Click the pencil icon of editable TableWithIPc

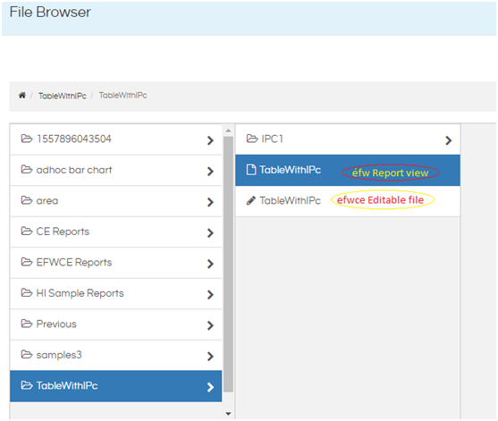tap(251, 200)
